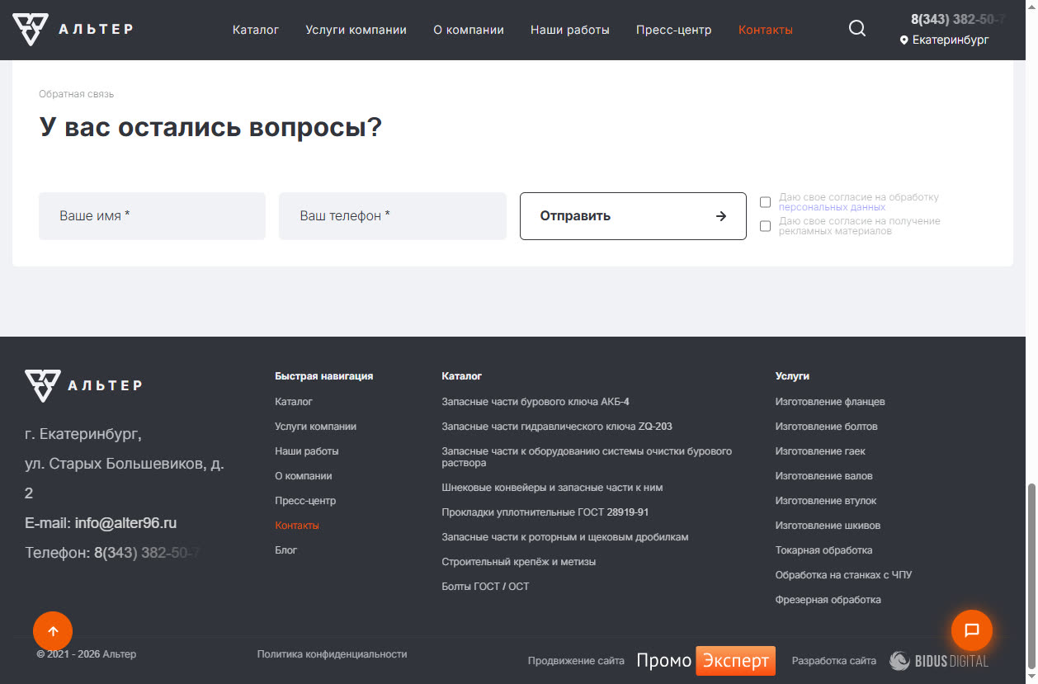Screen dimensions: 1038x684
Task: Click the Отправить submit button
Action: point(633,216)
